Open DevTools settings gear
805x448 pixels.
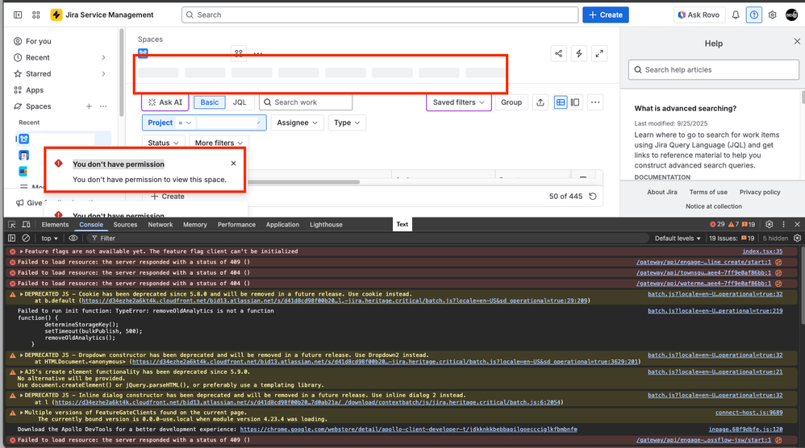(769, 225)
